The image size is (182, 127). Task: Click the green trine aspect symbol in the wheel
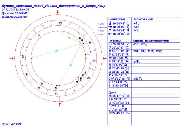pyautogui.click(x=70, y=65)
